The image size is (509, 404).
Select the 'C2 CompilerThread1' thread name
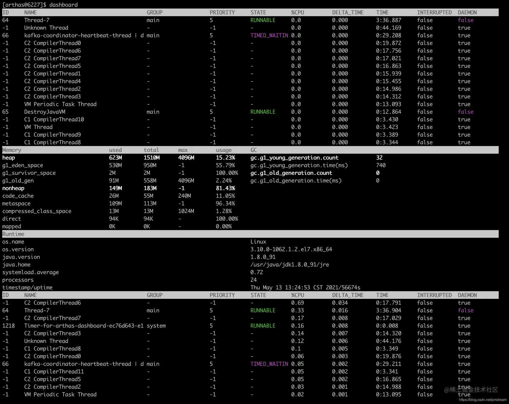(53, 74)
